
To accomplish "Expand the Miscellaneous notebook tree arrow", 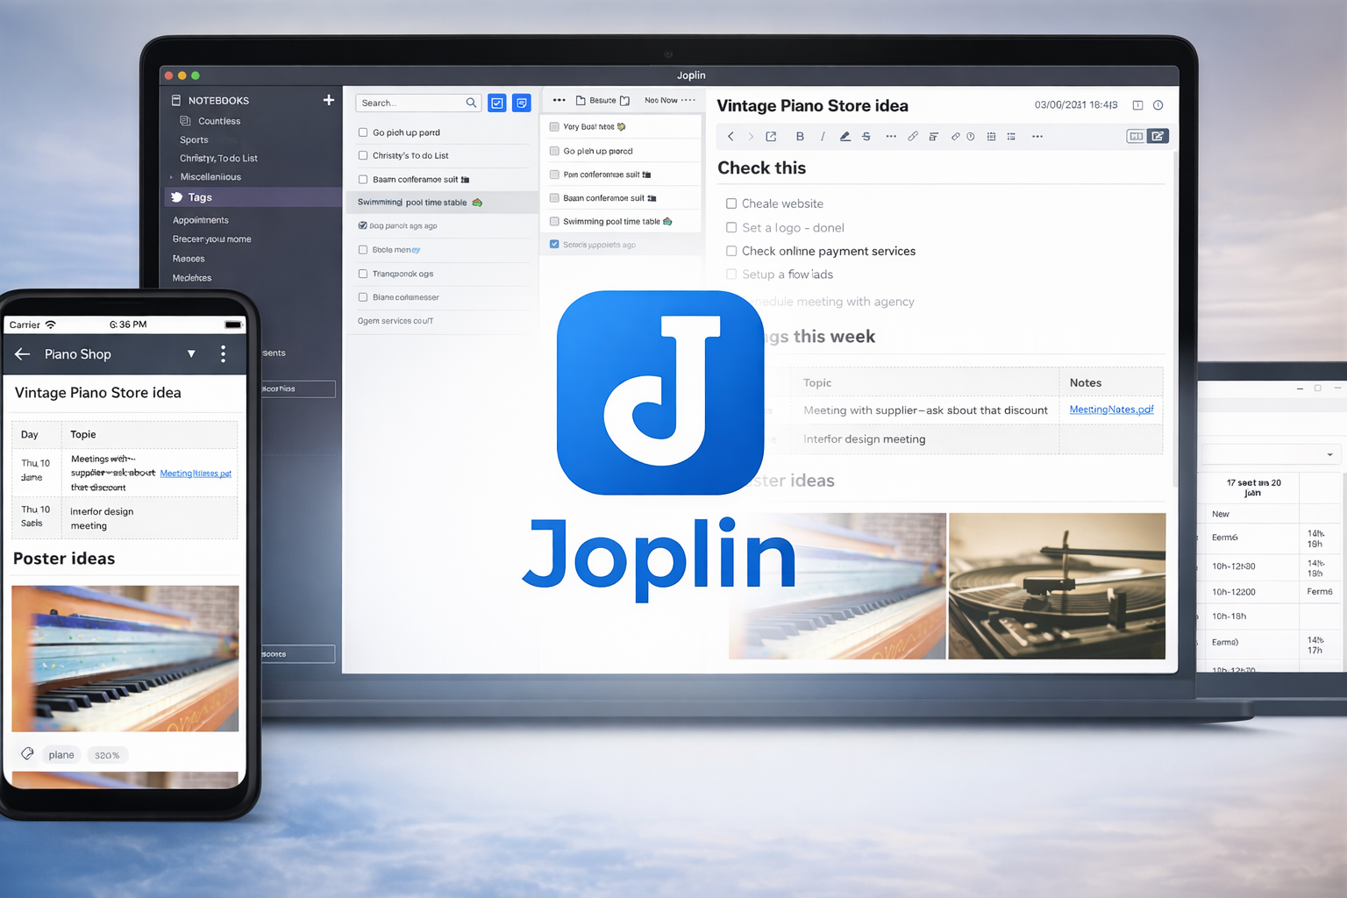I will 172,177.
